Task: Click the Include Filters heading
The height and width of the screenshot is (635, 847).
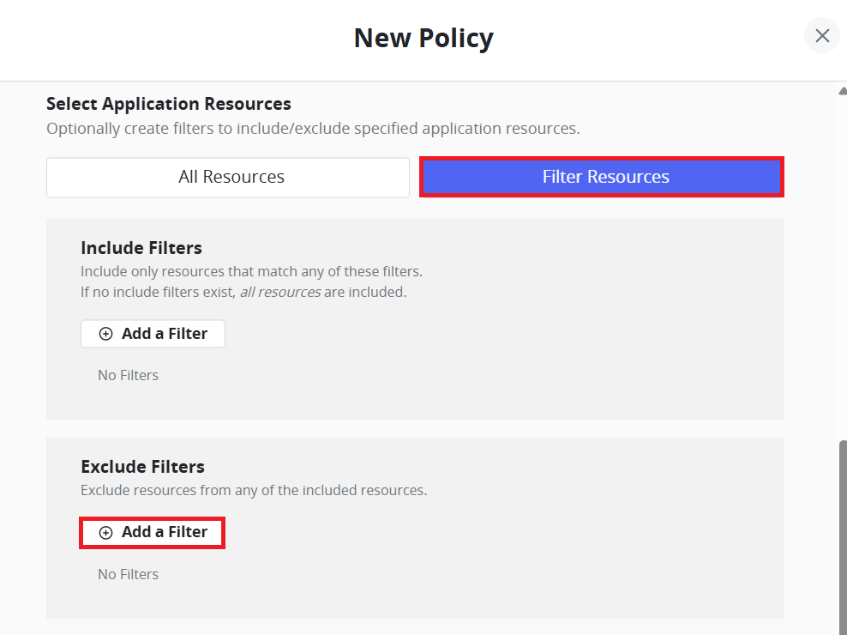Action: [141, 248]
